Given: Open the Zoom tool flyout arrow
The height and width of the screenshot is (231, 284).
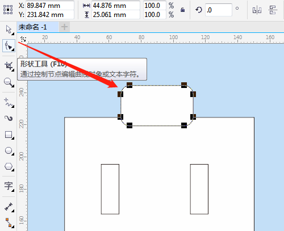Looking at the screenshot, I should point(13,86).
